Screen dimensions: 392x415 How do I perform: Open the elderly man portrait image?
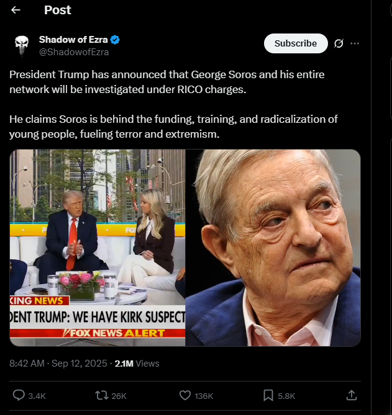pos(273,248)
